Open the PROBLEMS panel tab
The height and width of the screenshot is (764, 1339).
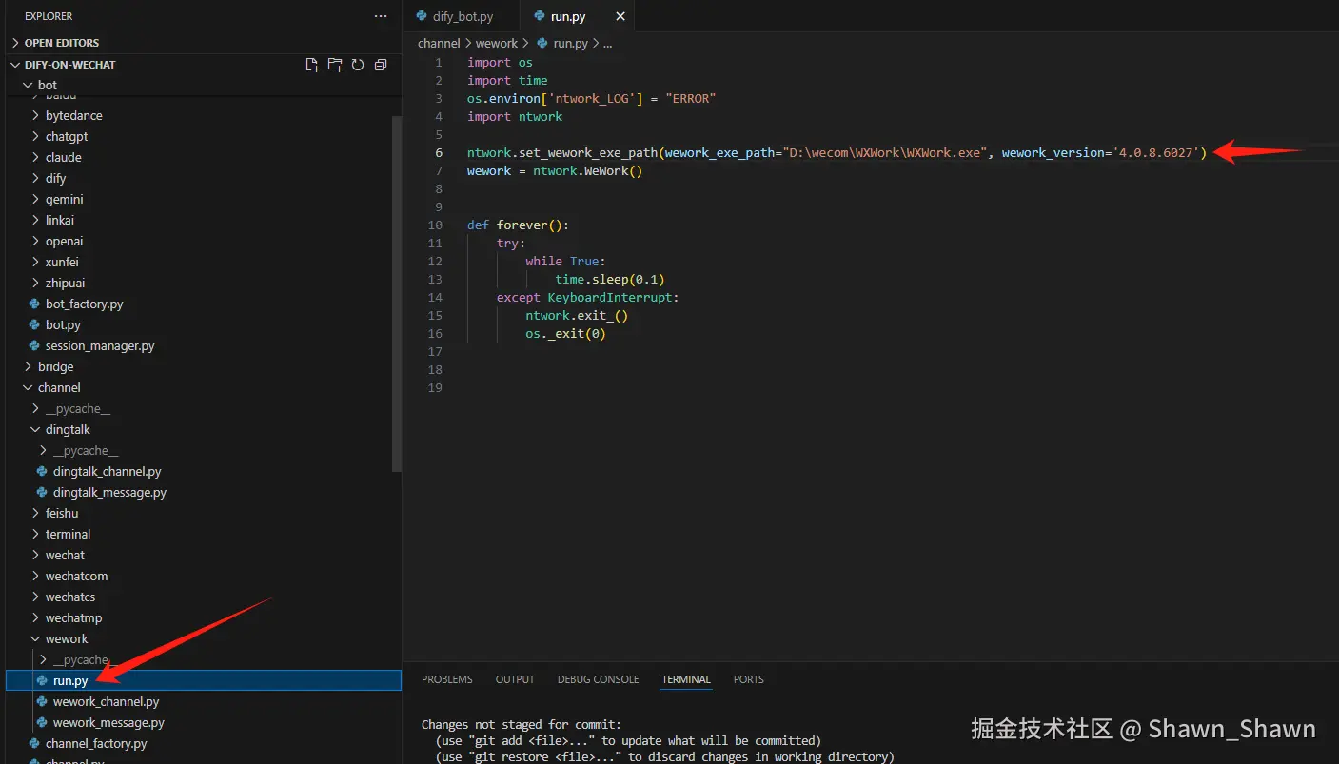click(447, 679)
